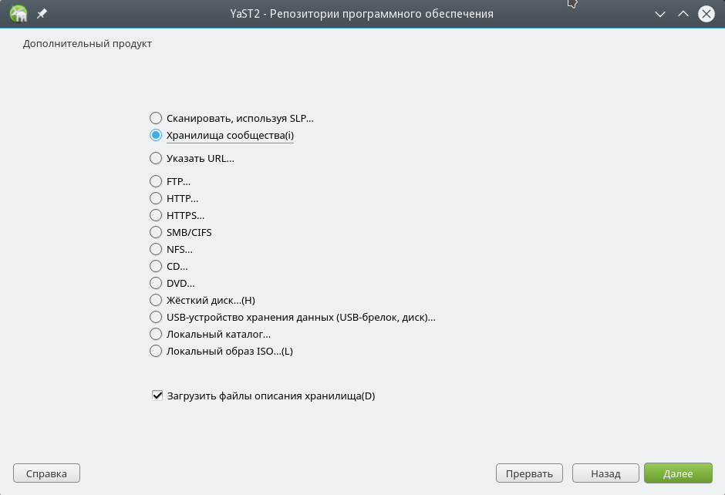725x495 pixels.
Task: Minimize window using down chevron icon
Action: tap(659, 14)
